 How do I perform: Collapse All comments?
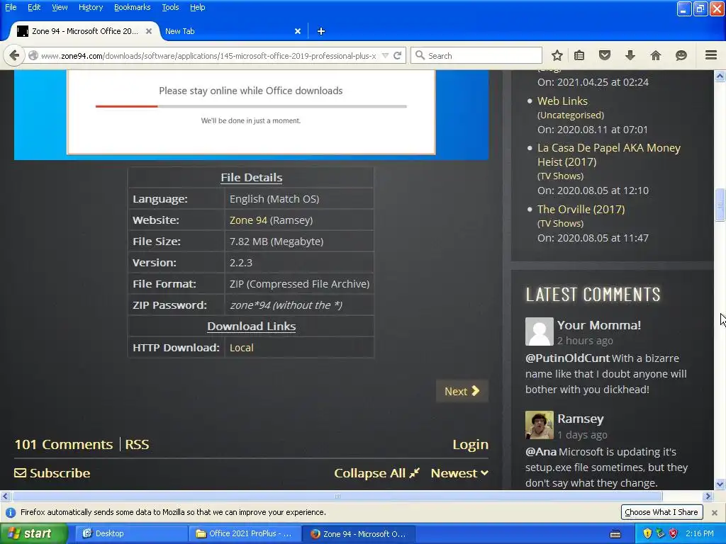pos(377,472)
